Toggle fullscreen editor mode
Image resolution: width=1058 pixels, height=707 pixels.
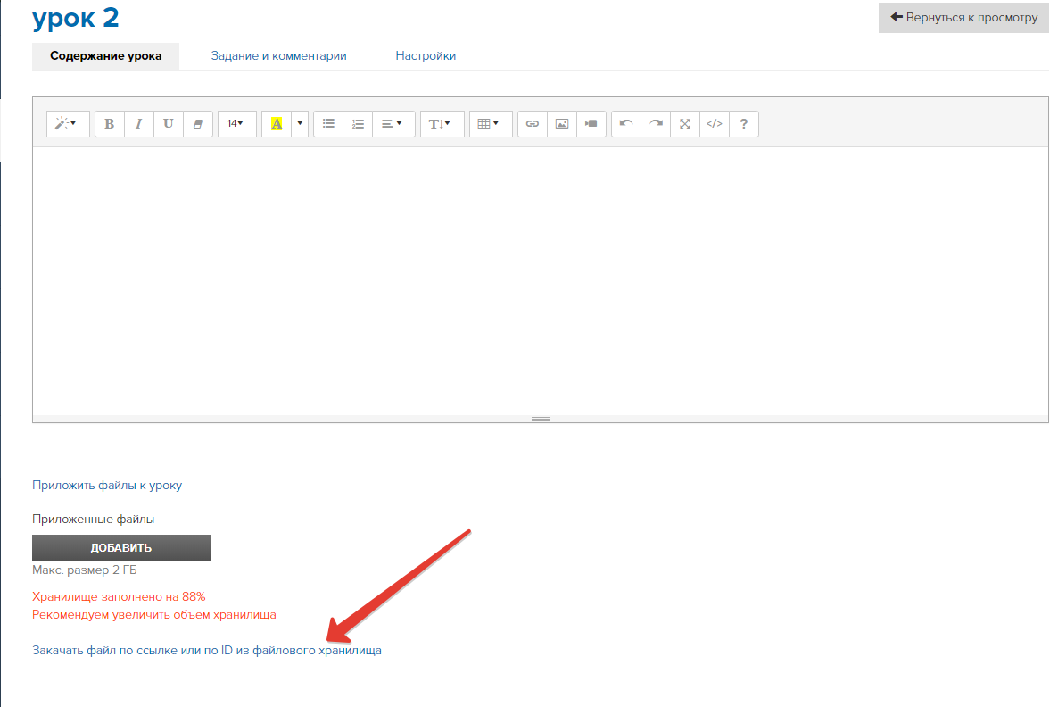[685, 124]
